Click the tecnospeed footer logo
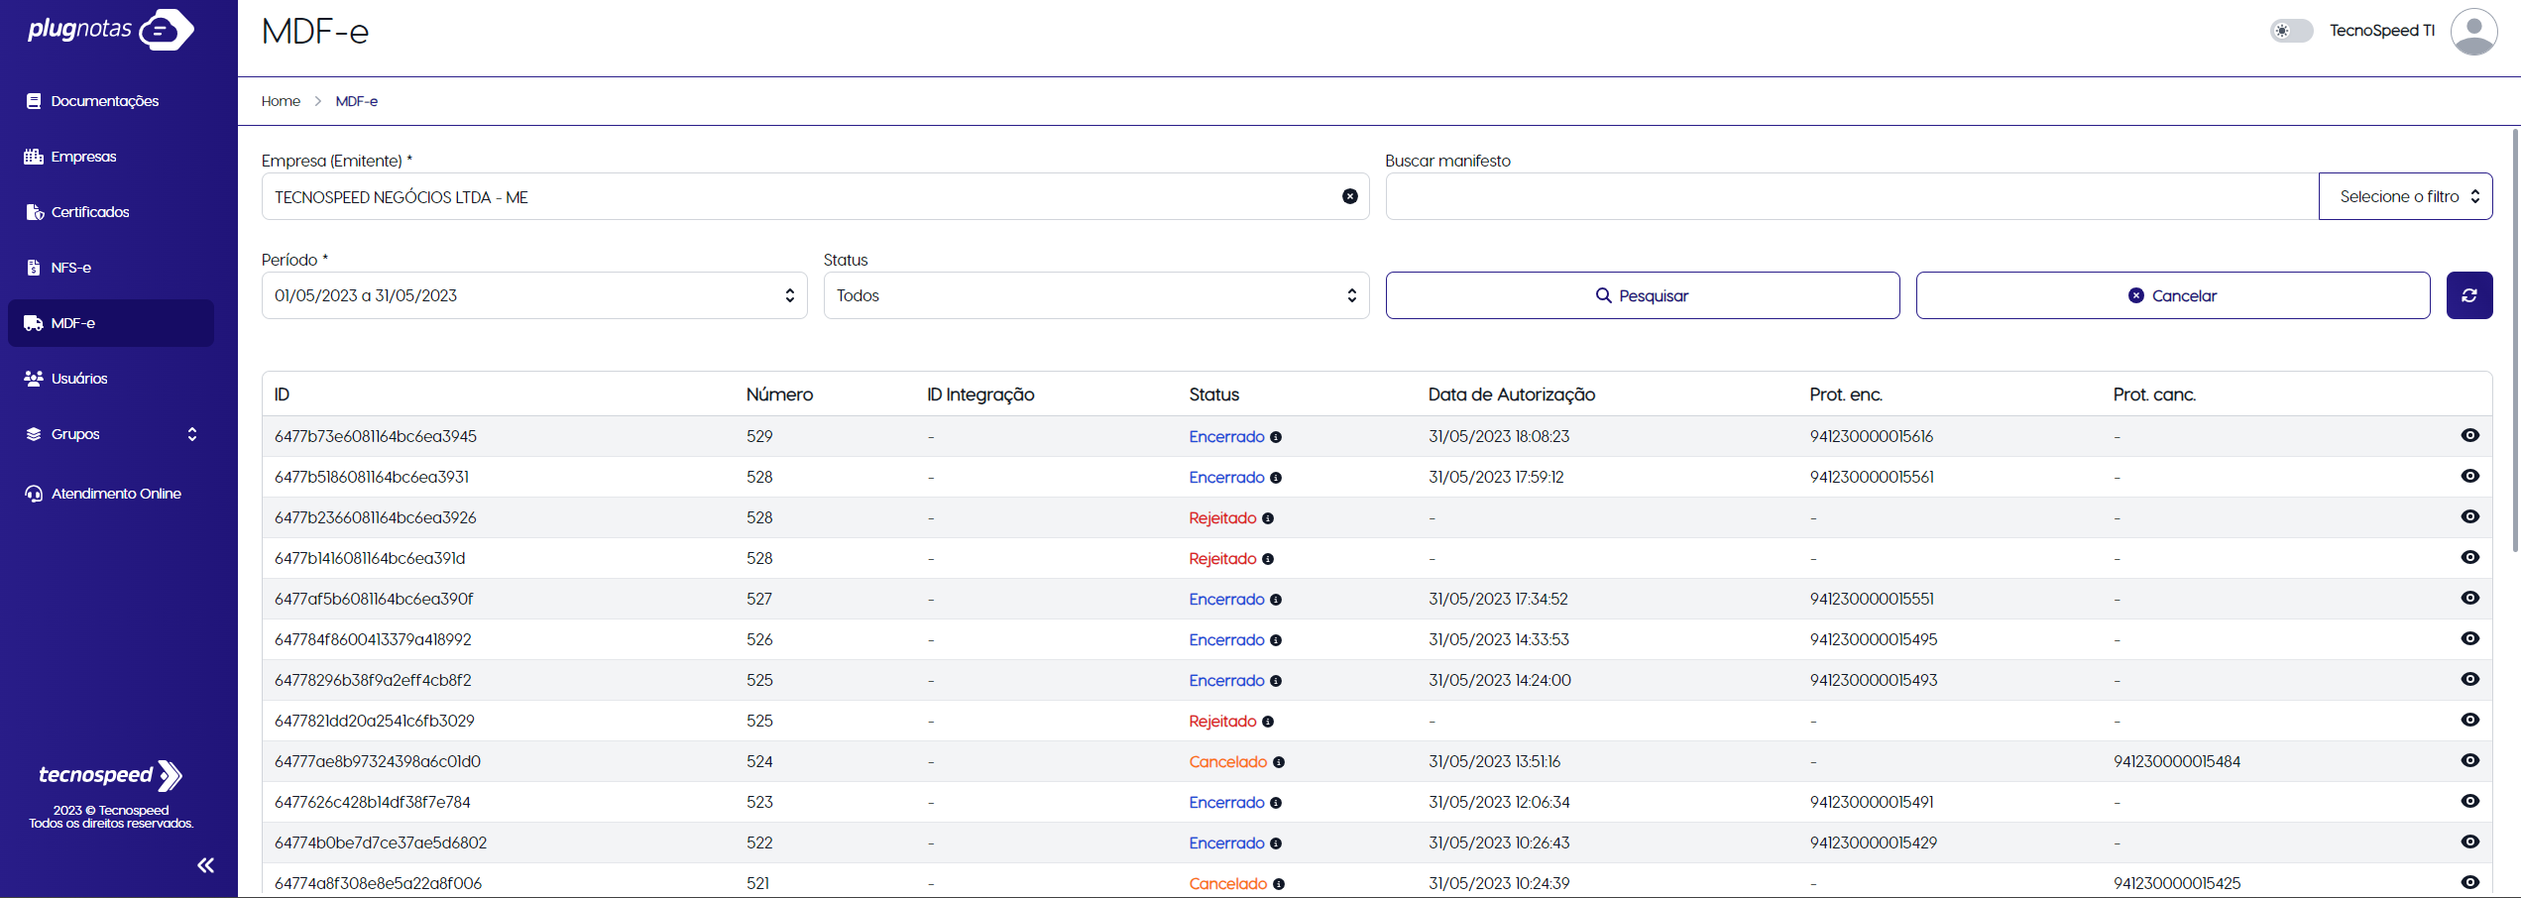Screen dimensions: 2521x898 (x=110, y=775)
